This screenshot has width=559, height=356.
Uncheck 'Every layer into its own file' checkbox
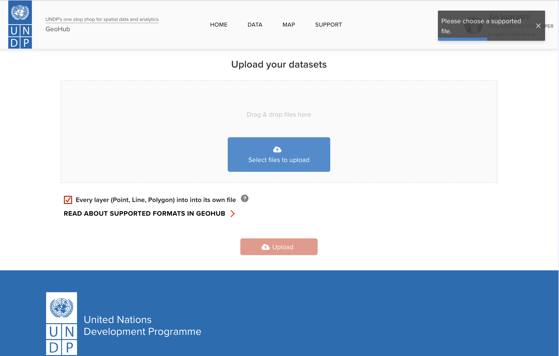coord(68,200)
